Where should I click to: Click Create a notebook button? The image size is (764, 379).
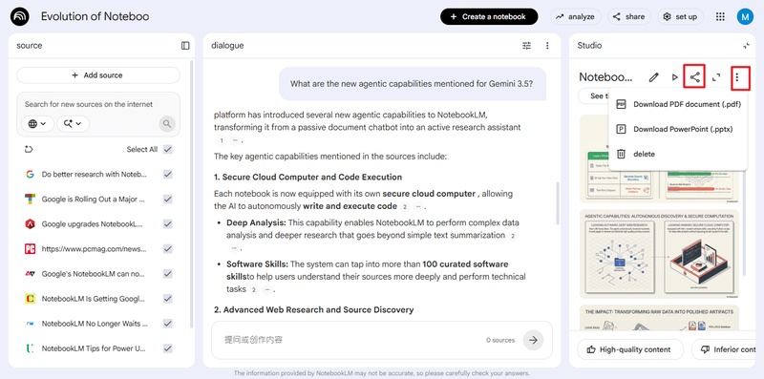[489, 16]
